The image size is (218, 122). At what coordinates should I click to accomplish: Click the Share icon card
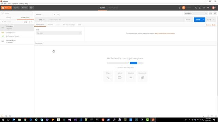[108, 76]
